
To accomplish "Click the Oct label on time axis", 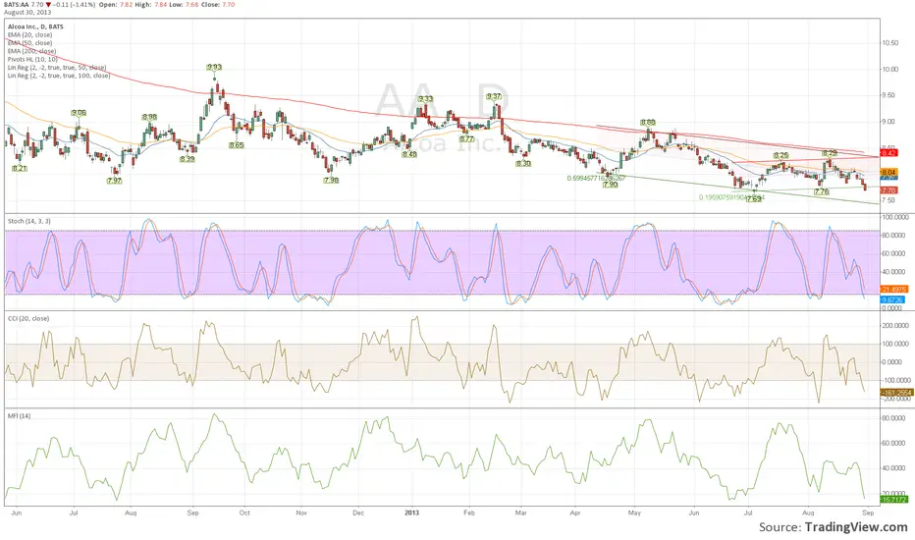I will click(x=244, y=513).
